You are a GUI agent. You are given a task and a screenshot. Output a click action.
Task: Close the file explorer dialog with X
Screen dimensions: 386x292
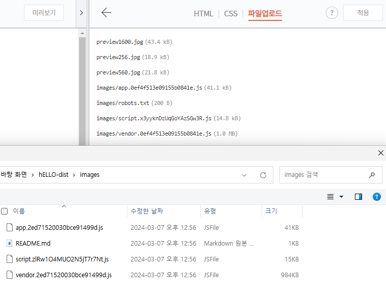click(x=380, y=153)
